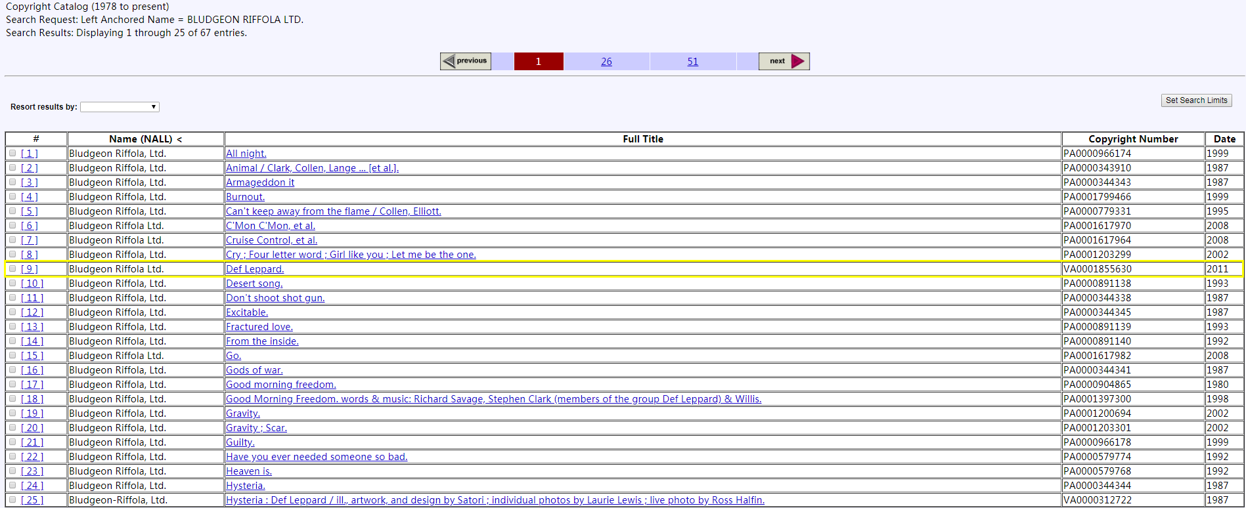
Task: Click the entry number [ 8 ] link
Action: (30, 255)
